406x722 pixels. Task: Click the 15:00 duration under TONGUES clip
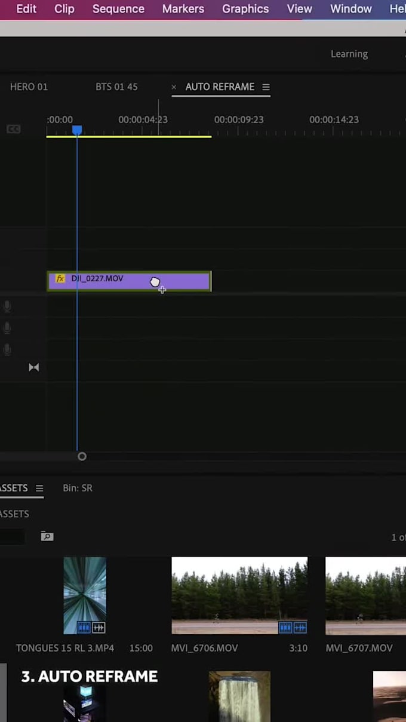tap(142, 648)
